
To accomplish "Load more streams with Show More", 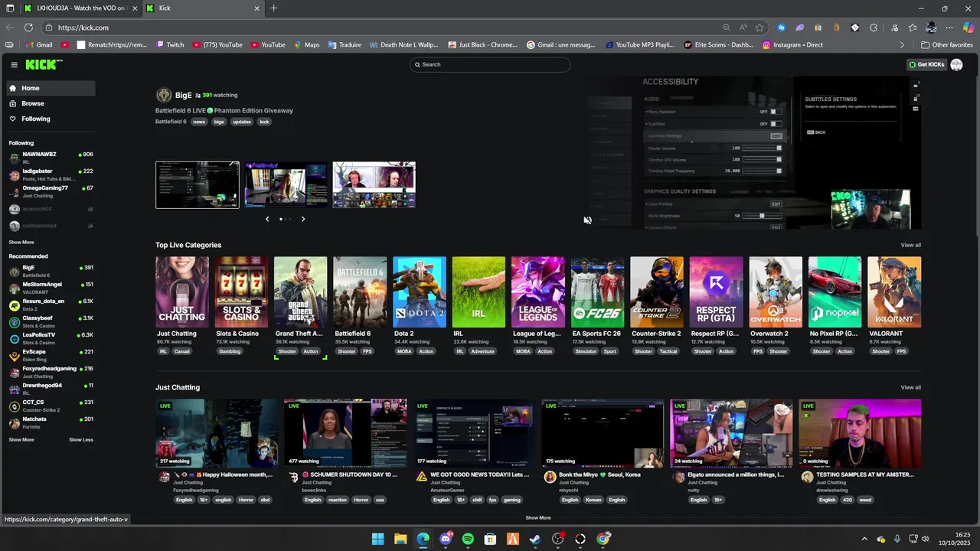I will pos(538,518).
